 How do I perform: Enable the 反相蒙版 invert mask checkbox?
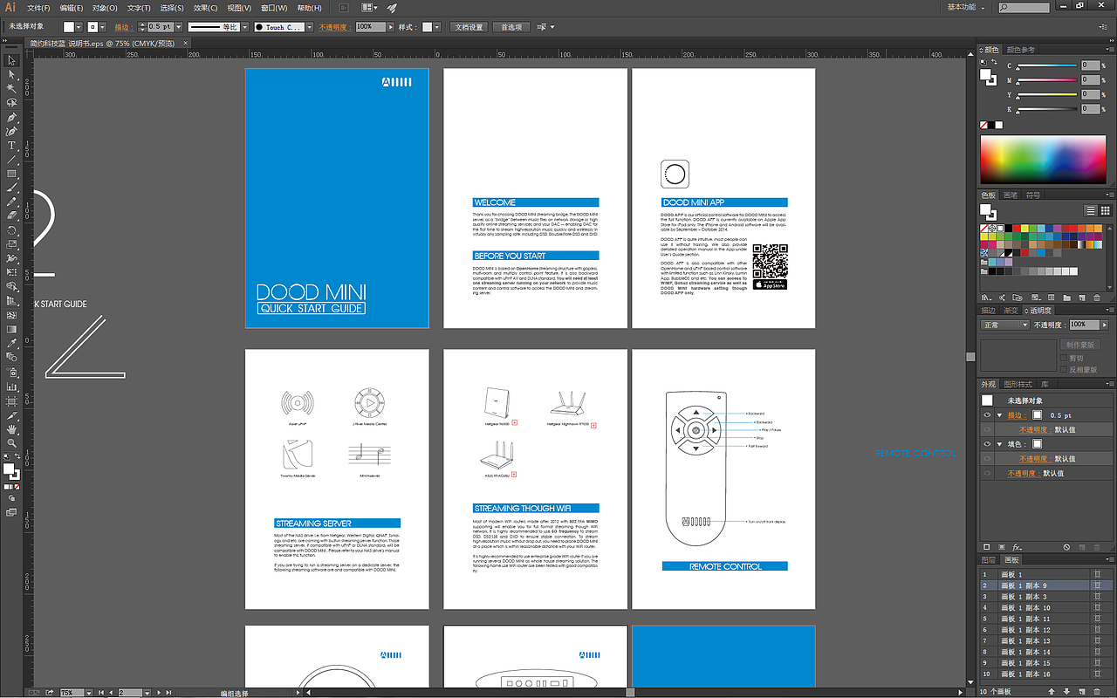[1063, 369]
